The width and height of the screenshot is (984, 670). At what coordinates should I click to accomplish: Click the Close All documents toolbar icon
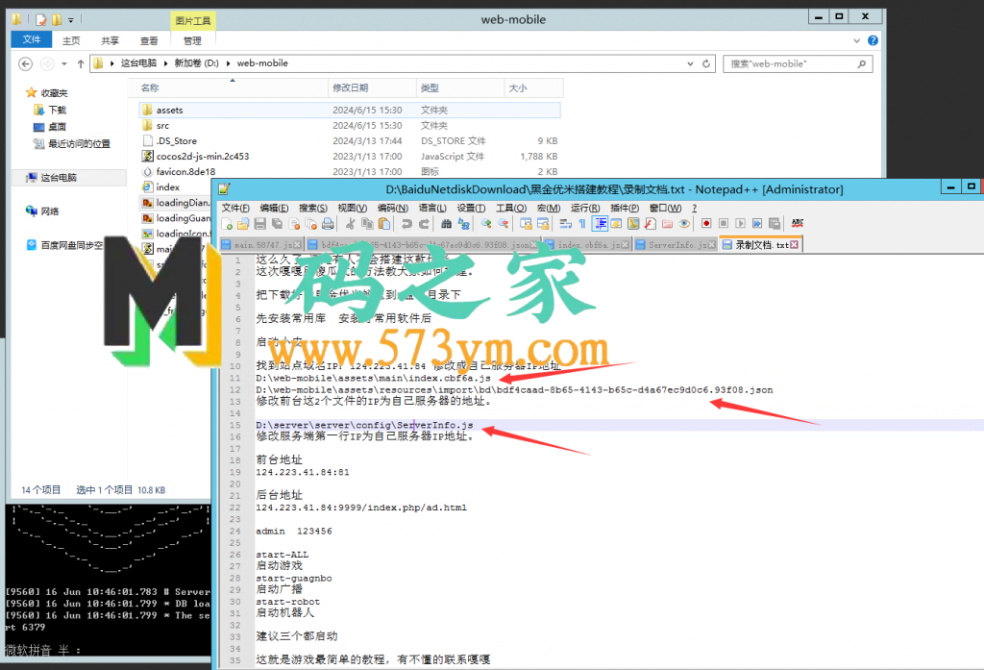point(310,224)
